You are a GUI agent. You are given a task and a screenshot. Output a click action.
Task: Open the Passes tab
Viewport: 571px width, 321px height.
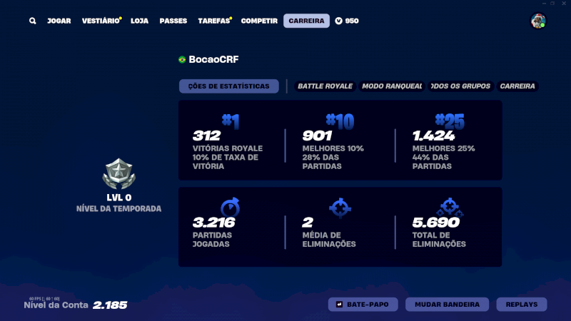[x=173, y=21]
